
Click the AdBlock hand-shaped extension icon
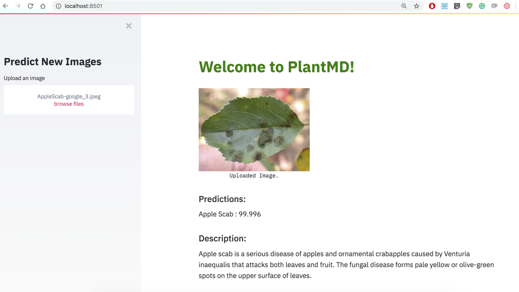pyautogui.click(x=432, y=6)
